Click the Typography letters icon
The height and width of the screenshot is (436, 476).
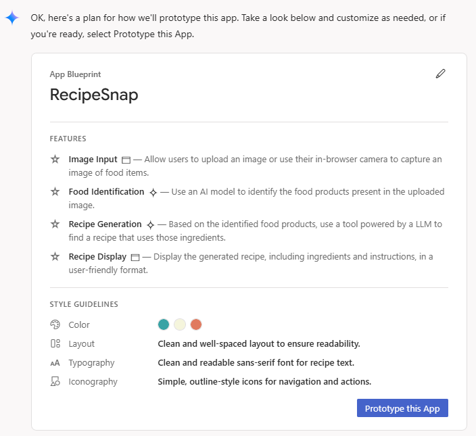pyautogui.click(x=55, y=363)
